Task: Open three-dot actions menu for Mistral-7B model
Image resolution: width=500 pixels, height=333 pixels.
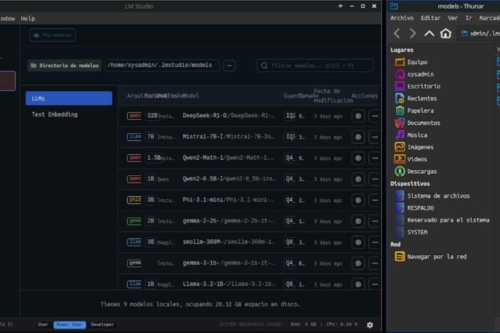Action: click(x=374, y=137)
